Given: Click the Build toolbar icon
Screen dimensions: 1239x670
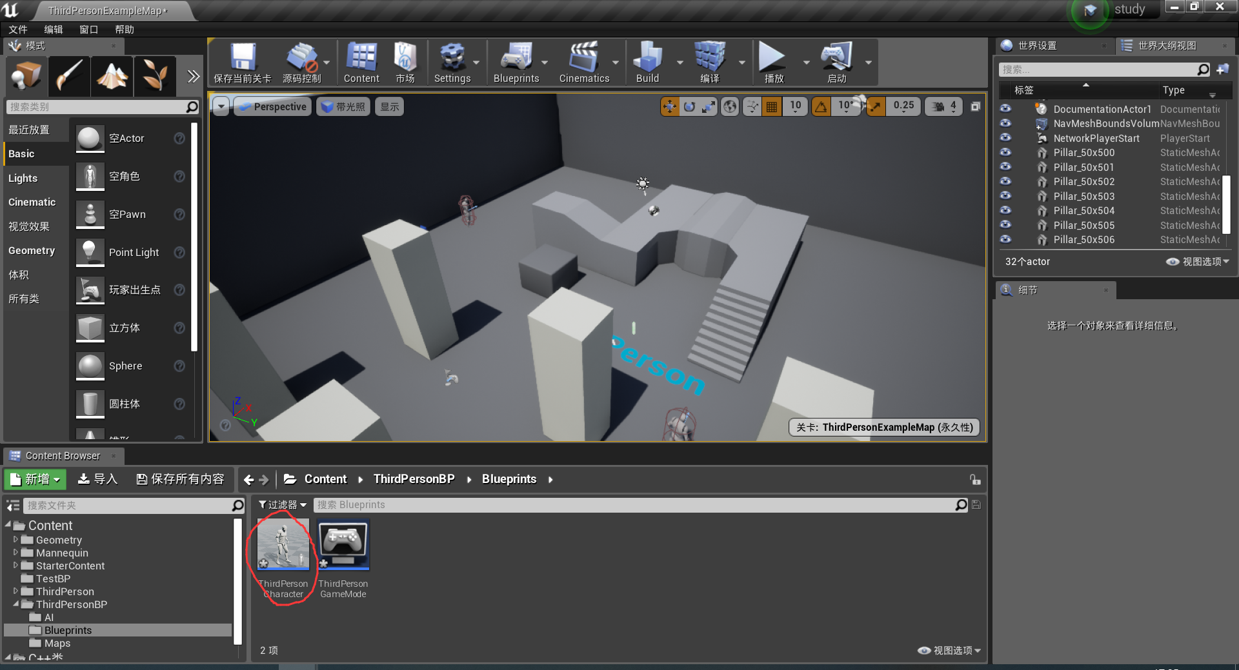Looking at the screenshot, I should pos(647,63).
